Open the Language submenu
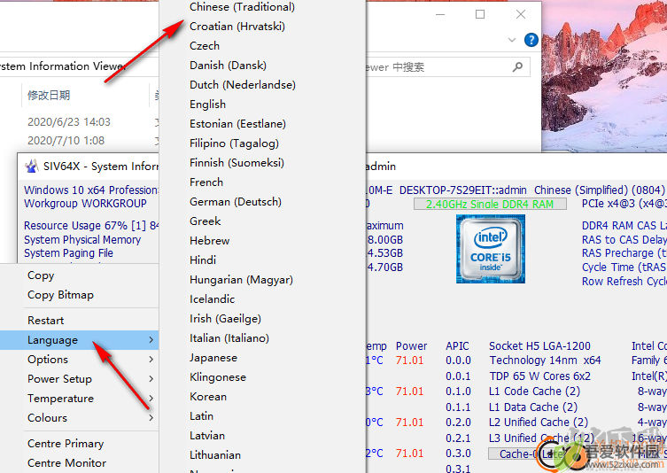The width and height of the screenshot is (667, 473). click(x=79, y=340)
